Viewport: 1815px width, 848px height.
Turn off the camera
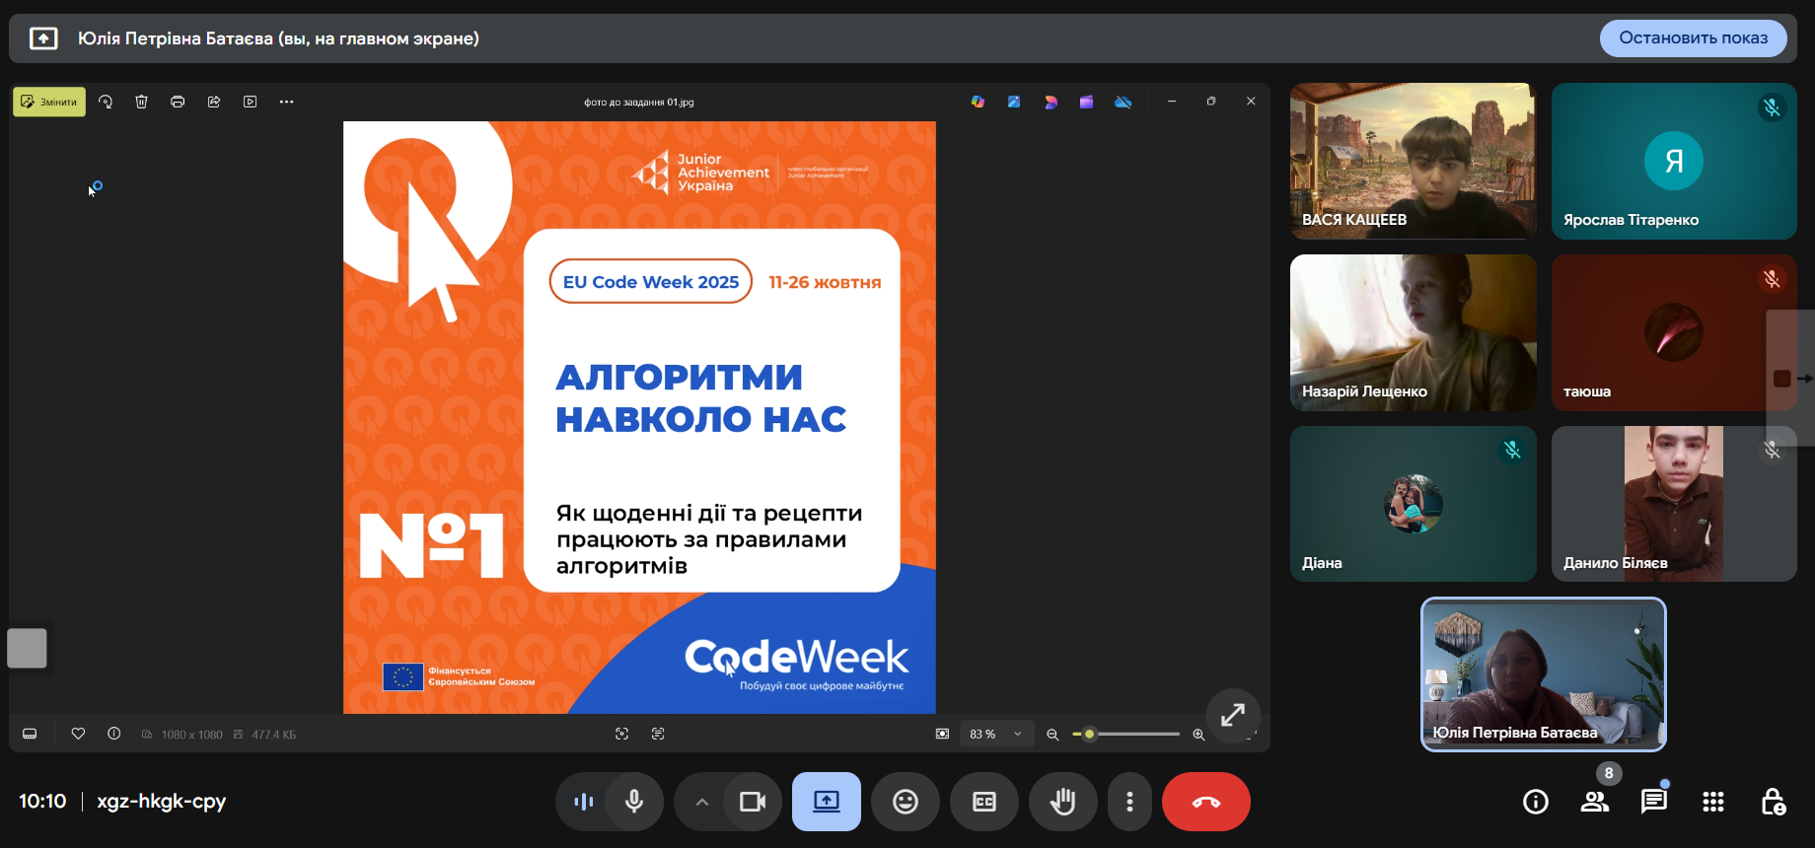[x=753, y=802]
